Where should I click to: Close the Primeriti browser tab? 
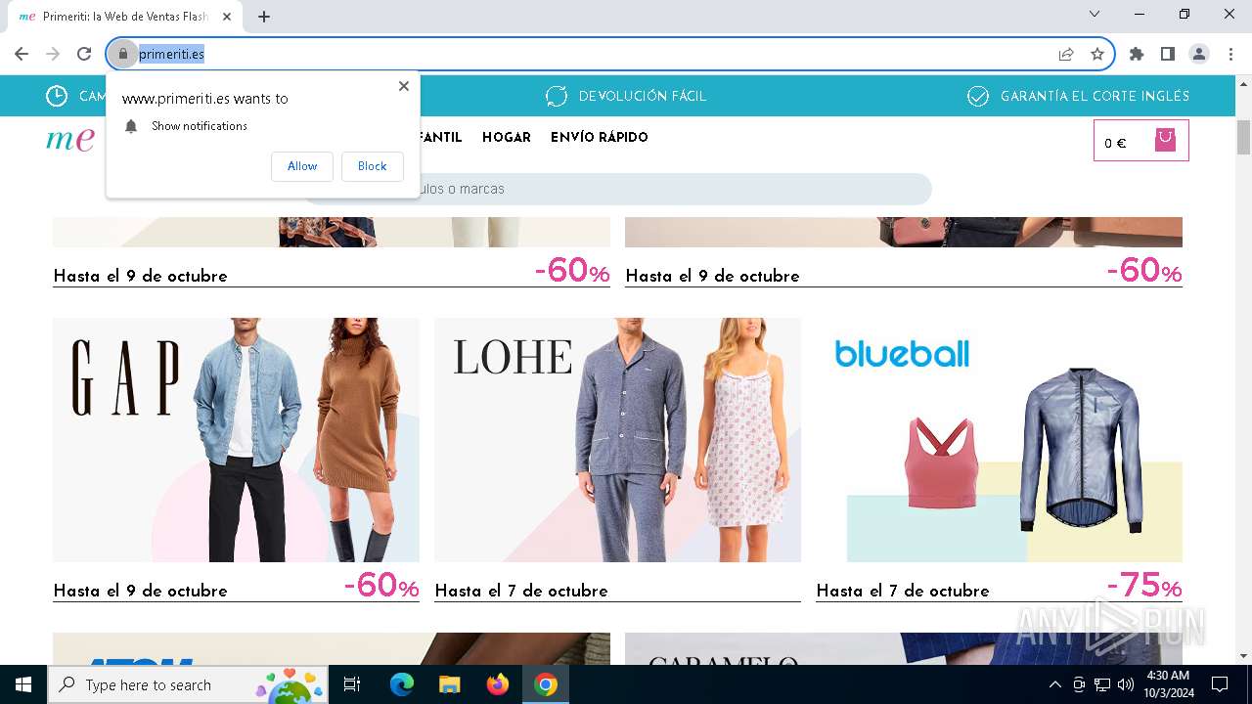227,17
